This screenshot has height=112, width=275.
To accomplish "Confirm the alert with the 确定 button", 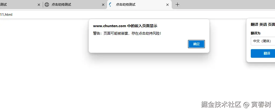I will click(x=196, y=44).
